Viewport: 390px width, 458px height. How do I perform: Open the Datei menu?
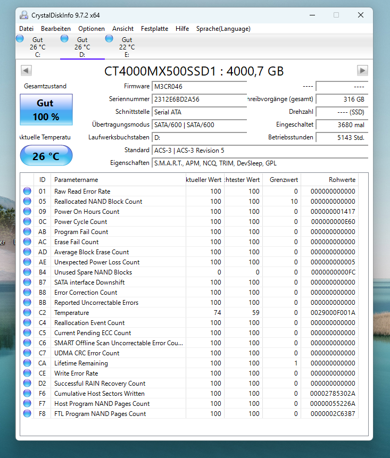[x=26, y=29]
